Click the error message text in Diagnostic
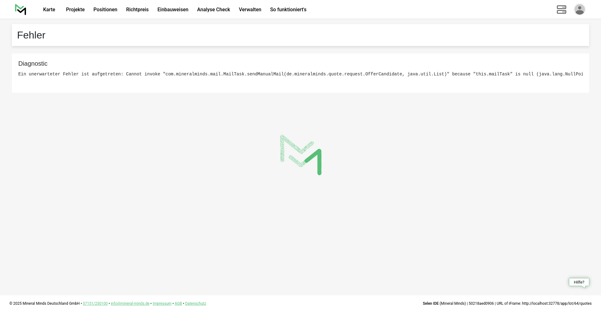This screenshot has width=601, height=311. [300, 74]
